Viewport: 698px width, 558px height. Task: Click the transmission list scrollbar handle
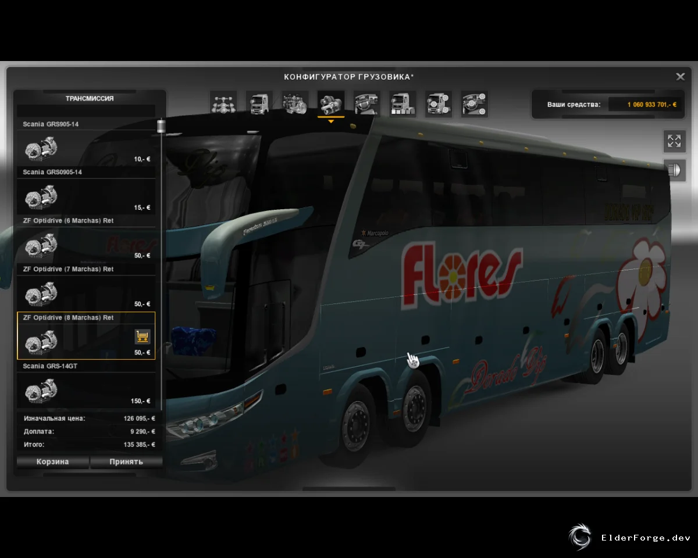161,126
